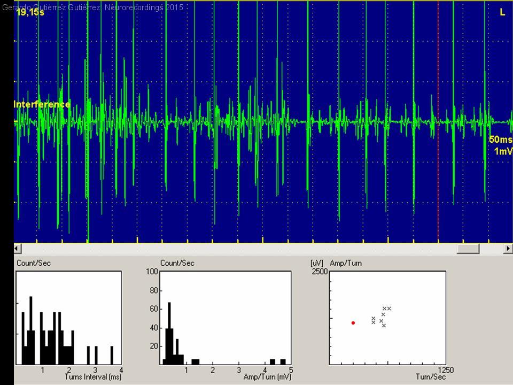This screenshot has width=513, height=385.
Task: Click the 2500 value on the scatter axis
Action: pos(320,272)
